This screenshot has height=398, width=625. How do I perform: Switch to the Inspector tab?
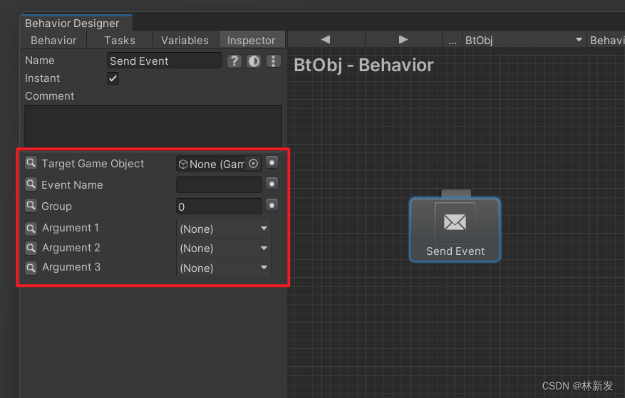coord(252,41)
